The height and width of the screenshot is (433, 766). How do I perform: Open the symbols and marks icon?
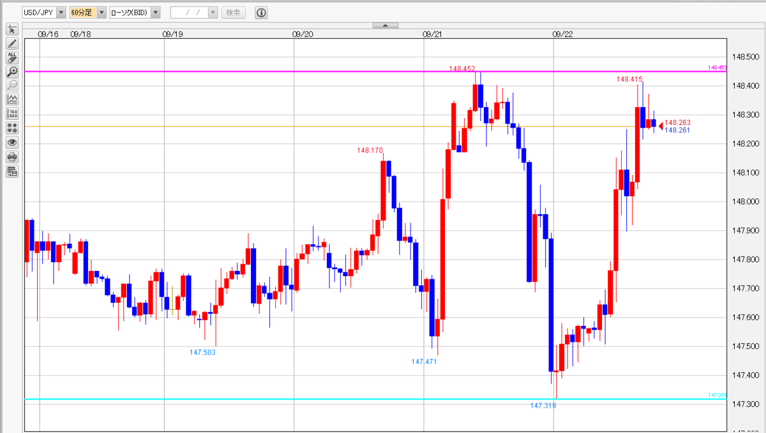pyautogui.click(x=12, y=128)
